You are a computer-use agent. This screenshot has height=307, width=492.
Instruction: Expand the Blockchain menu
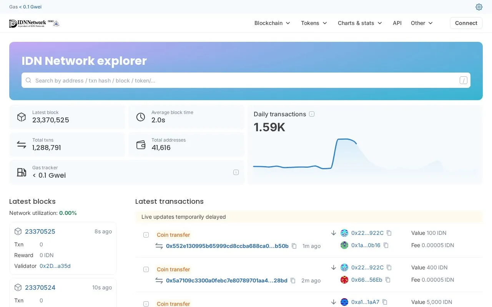pos(273,23)
